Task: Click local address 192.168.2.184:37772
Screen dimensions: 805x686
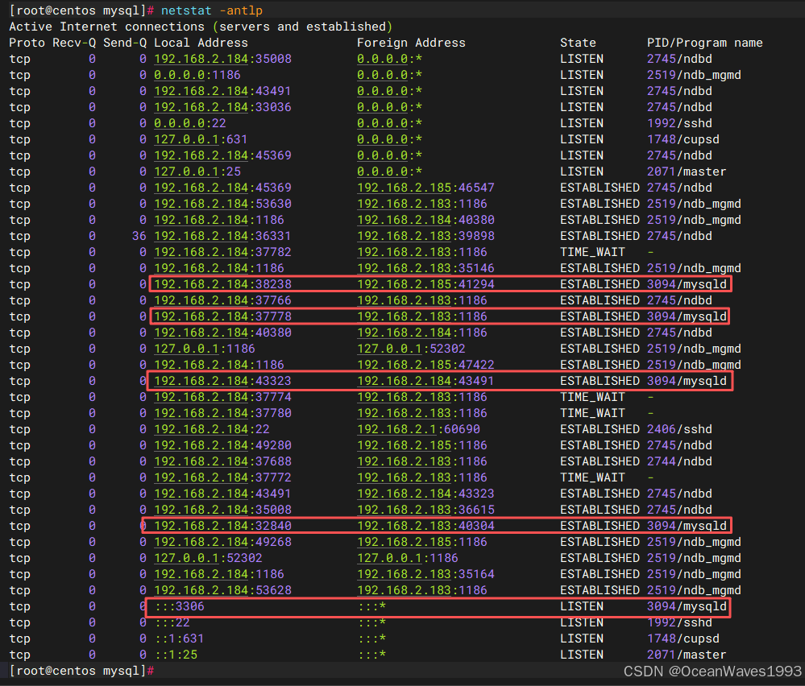Action: [223, 477]
